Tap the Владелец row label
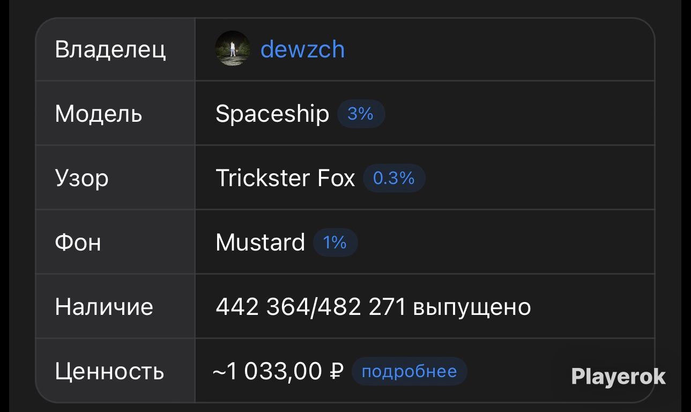Viewport: 691px width, 412px height. point(110,50)
